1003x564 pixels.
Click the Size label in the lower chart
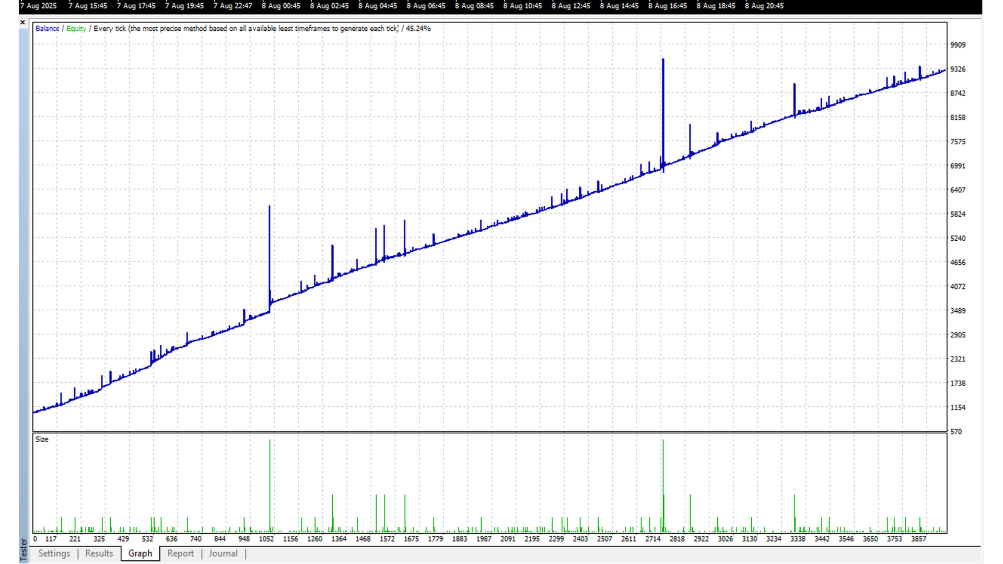click(42, 439)
